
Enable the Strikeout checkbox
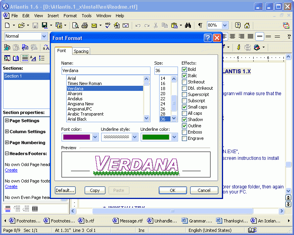[x=184, y=82]
